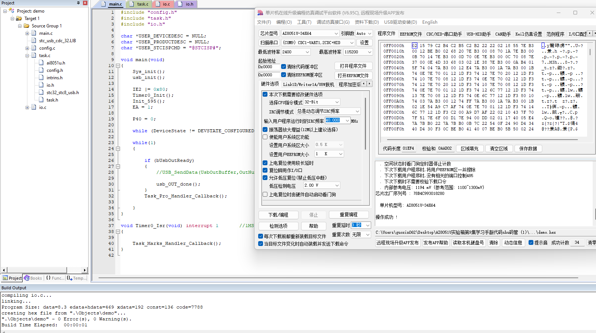Click the stc_usb_cdc_32.LIB file icon

(34, 40)
